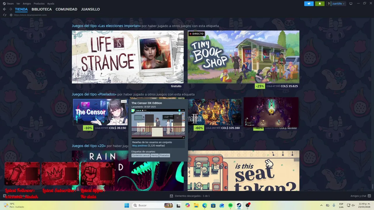The image size is (374, 210).
Task: Open the Life is Strange banner
Action: (x=128, y=57)
